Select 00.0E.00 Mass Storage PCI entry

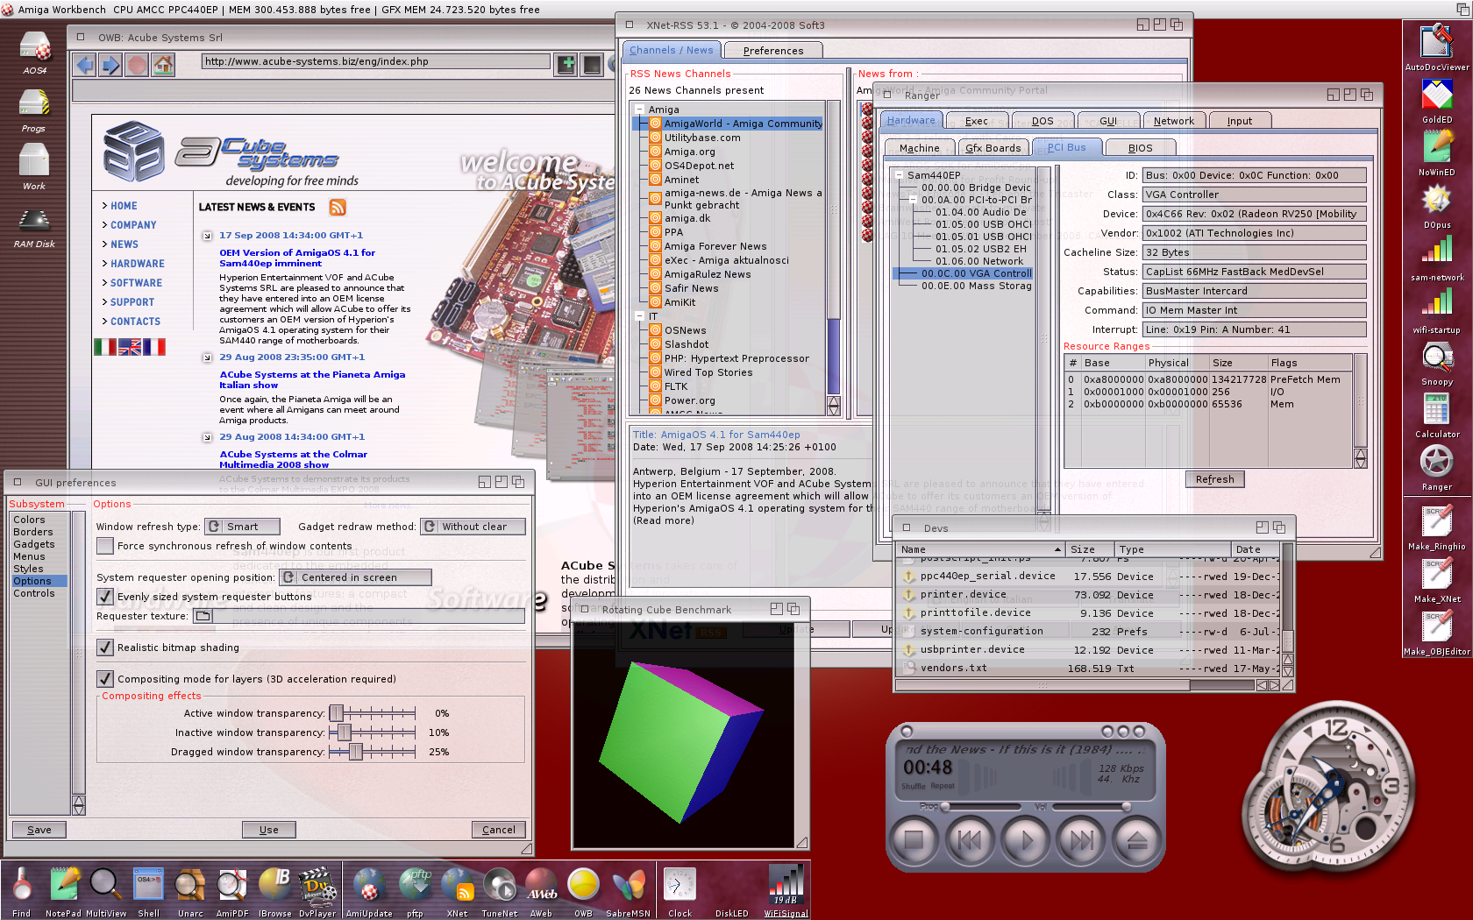tap(976, 286)
